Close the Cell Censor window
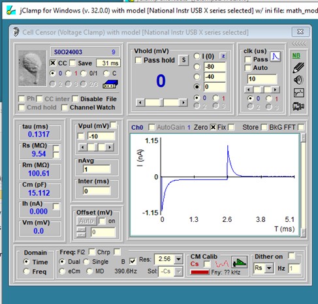This screenshot has height=304, width=318. [300, 32]
